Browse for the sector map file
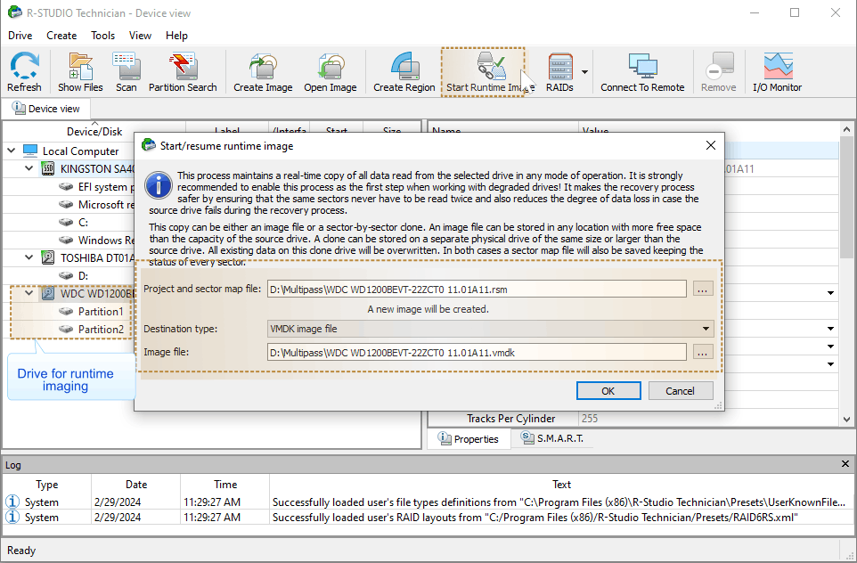This screenshot has width=857, height=563. pyautogui.click(x=703, y=290)
